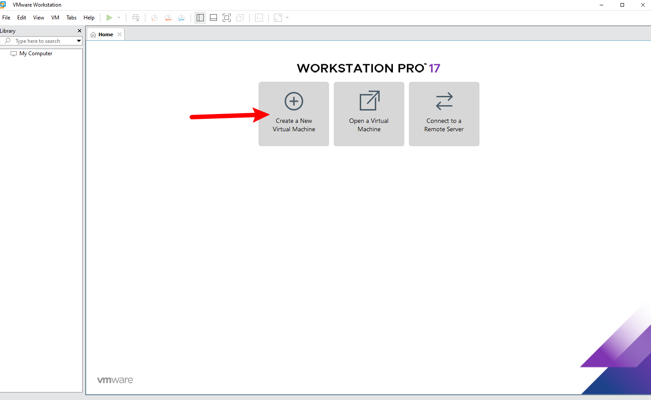Close the Library panel
The width and height of the screenshot is (651, 400).
[x=80, y=31]
